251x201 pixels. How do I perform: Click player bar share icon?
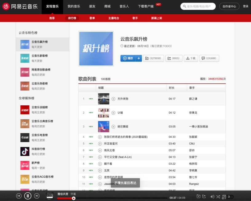click(x=204, y=196)
